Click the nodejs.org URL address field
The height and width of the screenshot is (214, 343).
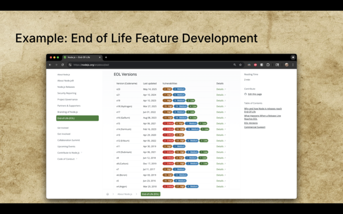coord(91,65)
